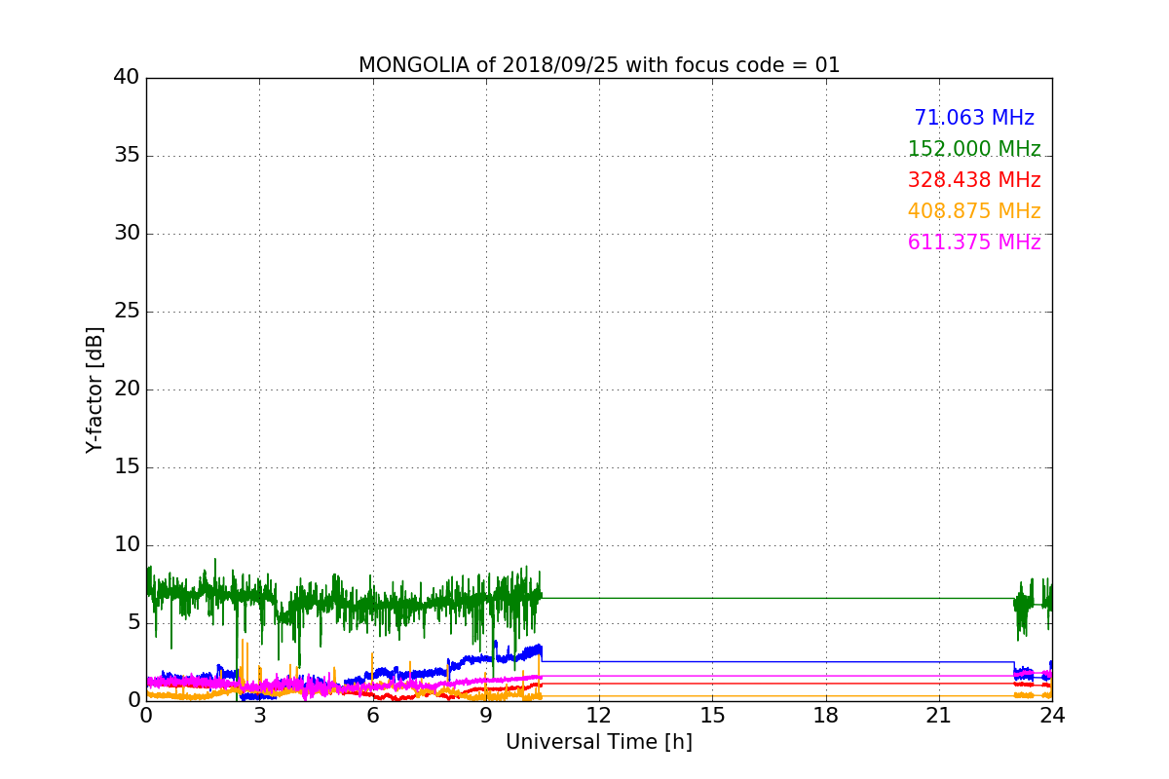Screen dimensions: 1169x779
Task: Click the x-axis tick label 9
Action: pos(486,716)
